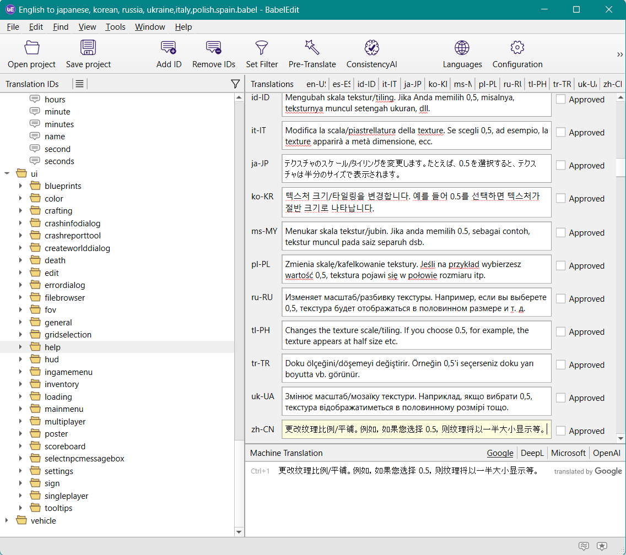Open the Set Filter funnel tool
The width and height of the screenshot is (626, 555).
[x=262, y=48]
